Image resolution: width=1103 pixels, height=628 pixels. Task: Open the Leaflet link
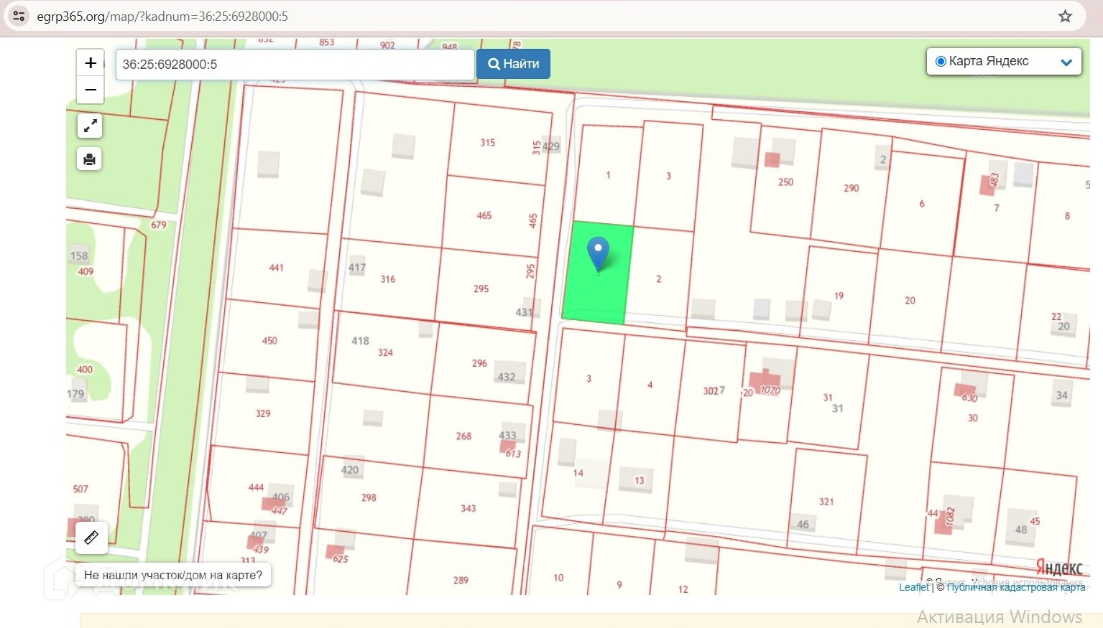(x=913, y=587)
